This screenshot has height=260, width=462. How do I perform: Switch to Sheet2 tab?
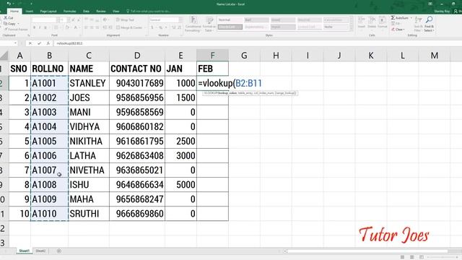[40, 251]
